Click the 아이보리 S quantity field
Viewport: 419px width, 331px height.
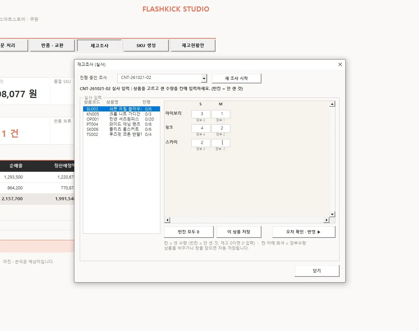coord(201,114)
